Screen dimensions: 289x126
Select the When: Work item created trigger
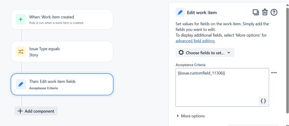click(x=62, y=19)
